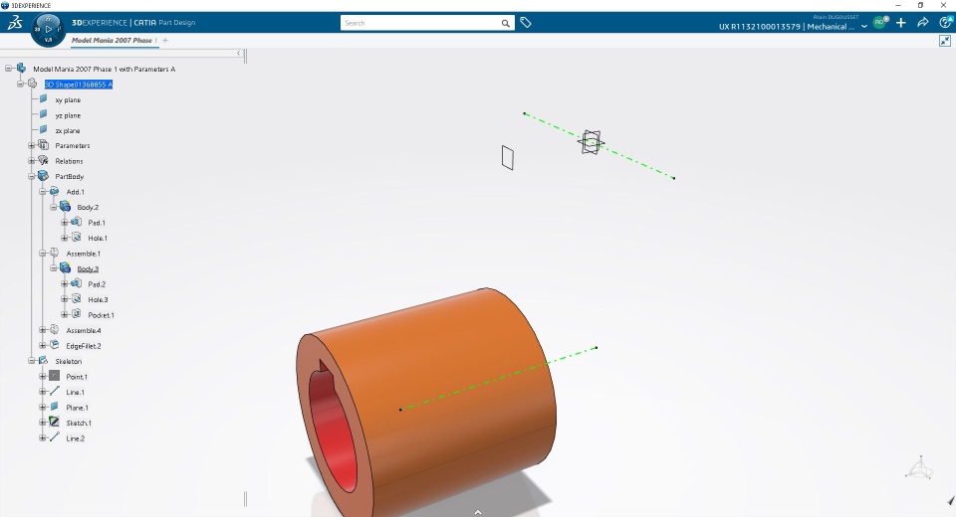Screen dimensions: 956x517
Task: Click the axis triad orientation icon
Action: point(919,468)
